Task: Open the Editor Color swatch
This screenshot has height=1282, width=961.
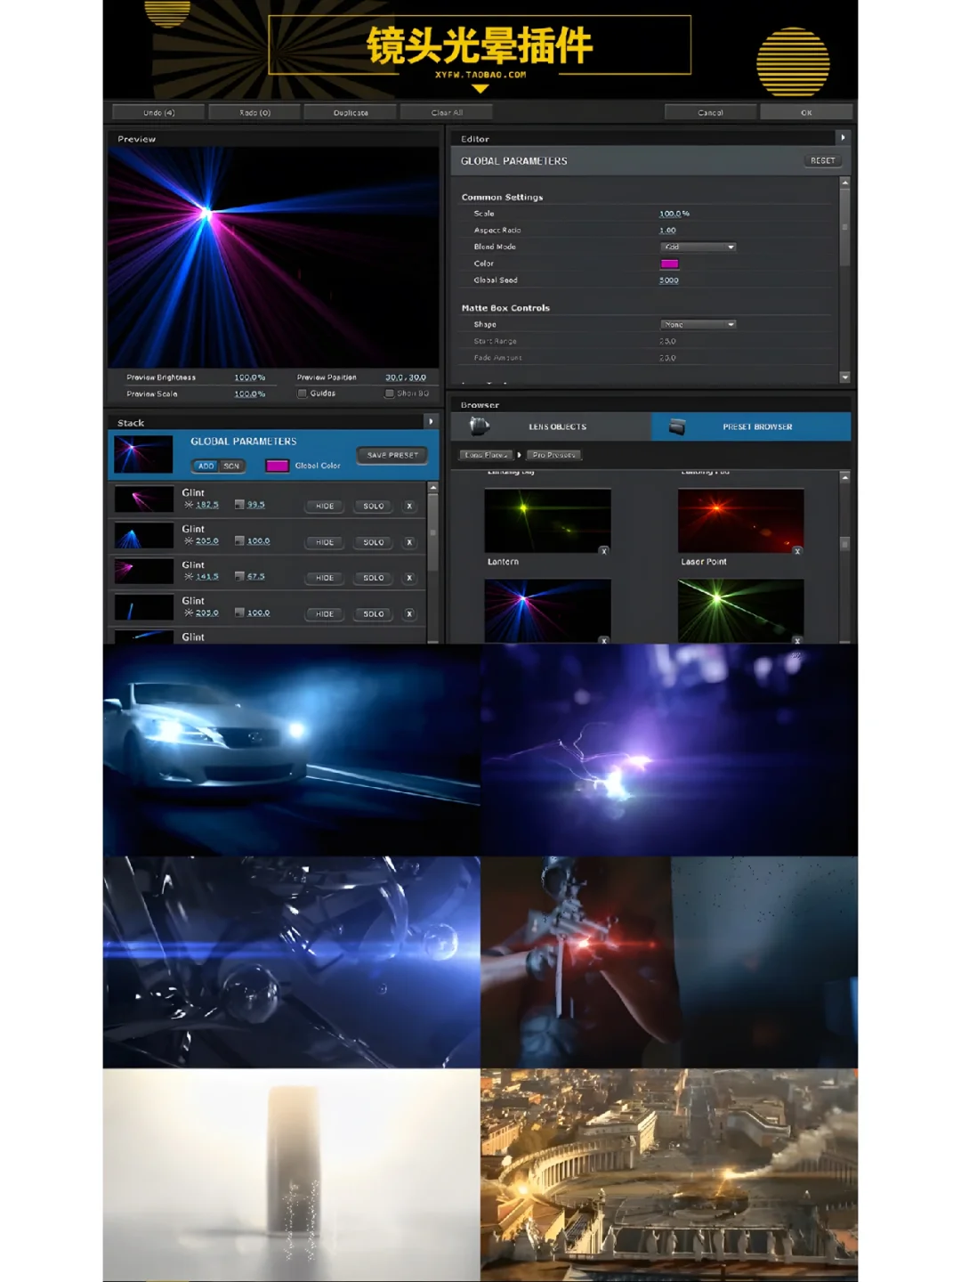Action: pos(670,264)
